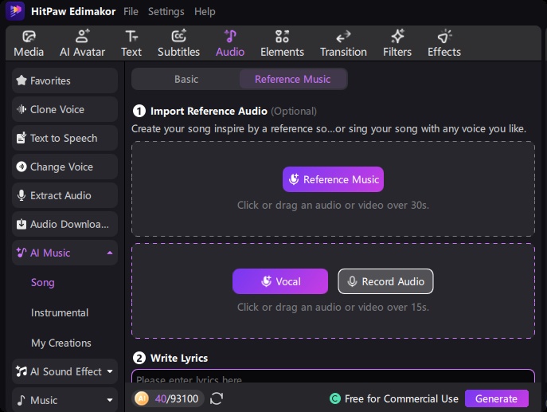Image resolution: width=547 pixels, height=412 pixels.
Task: Open Change Voice feature
Action: coord(64,167)
